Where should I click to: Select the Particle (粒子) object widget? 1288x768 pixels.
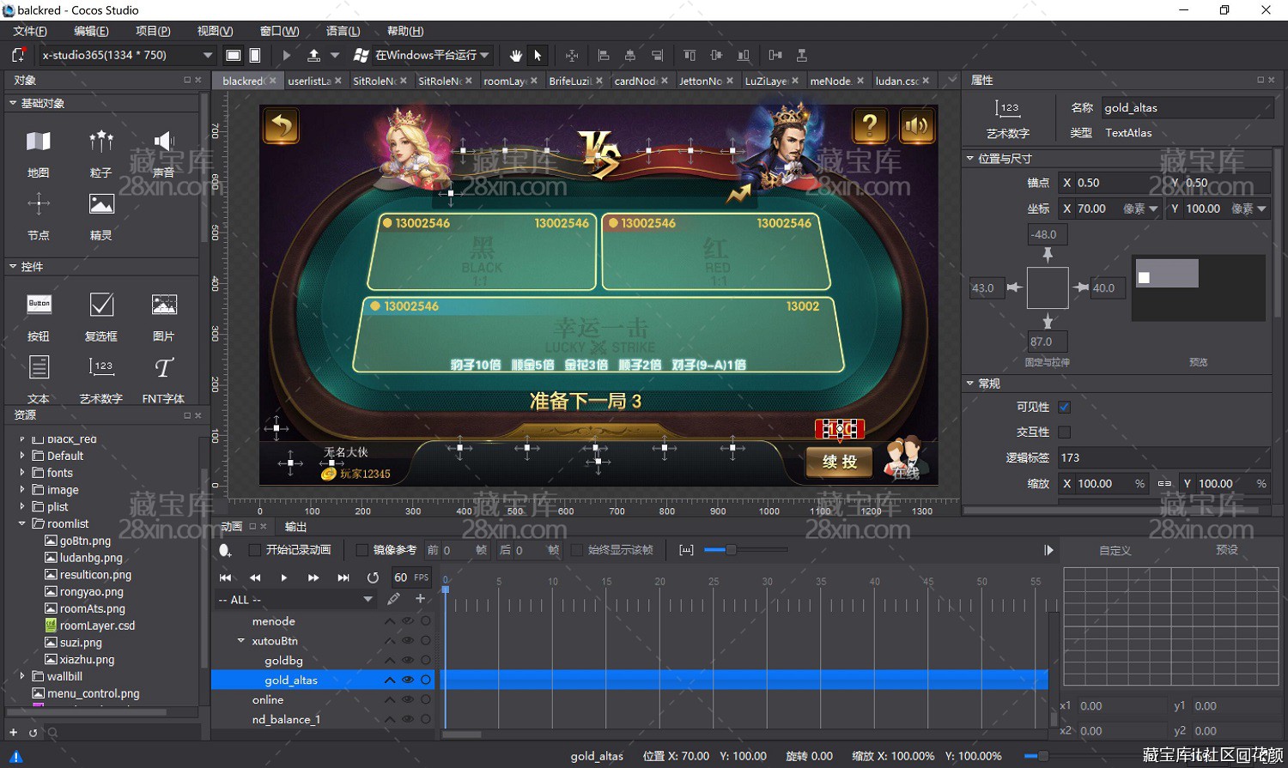point(101,153)
